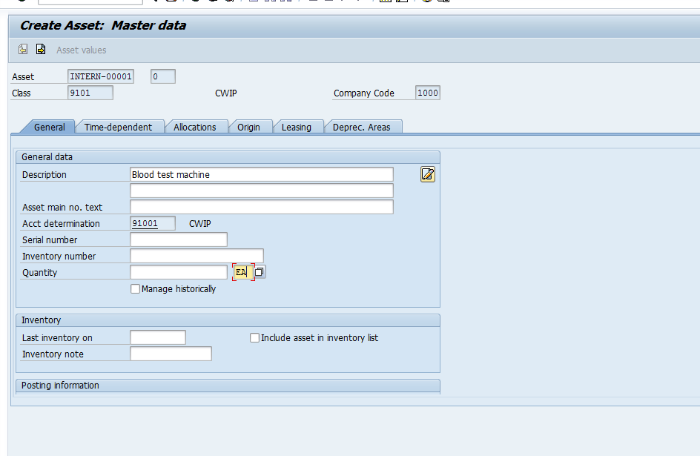Screen dimensions: 700x456
Task: Go to the next tab page icon
Action: point(41,50)
